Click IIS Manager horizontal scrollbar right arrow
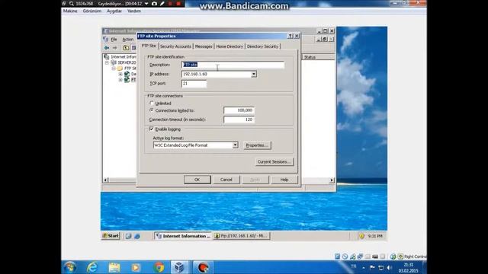This screenshot has width=488, height=274. [x=332, y=180]
